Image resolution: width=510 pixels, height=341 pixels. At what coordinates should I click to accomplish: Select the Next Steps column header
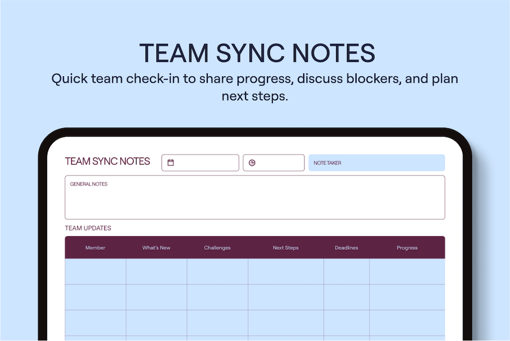285,248
